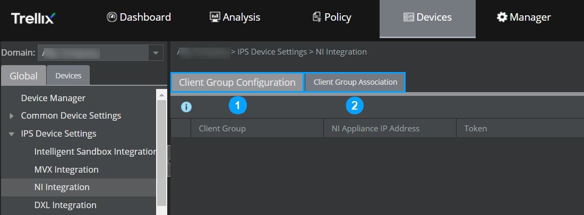Screen dimensions: 584x215
Task: Open the Dashboard menu
Action: pyautogui.click(x=139, y=17)
